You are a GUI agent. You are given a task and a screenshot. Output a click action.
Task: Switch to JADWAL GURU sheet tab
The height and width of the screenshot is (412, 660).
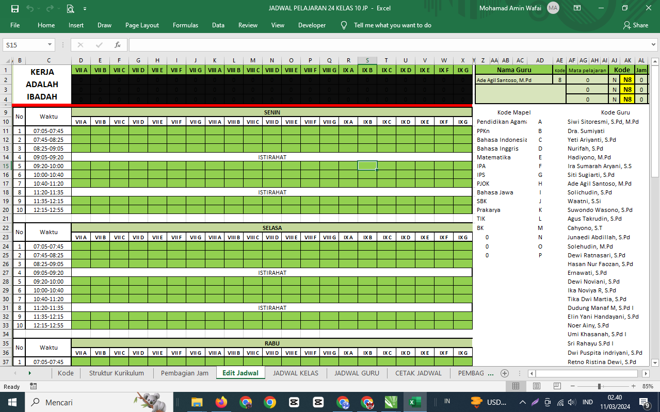pyautogui.click(x=357, y=373)
